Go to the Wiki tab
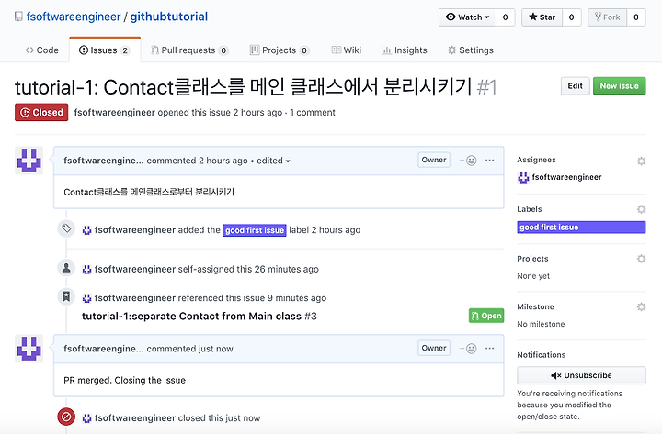The image size is (662, 434). coord(347,50)
